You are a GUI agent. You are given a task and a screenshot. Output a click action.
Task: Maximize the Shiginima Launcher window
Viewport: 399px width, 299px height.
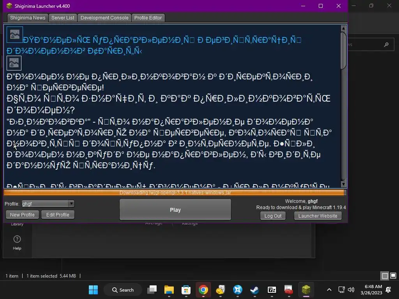point(321,6)
